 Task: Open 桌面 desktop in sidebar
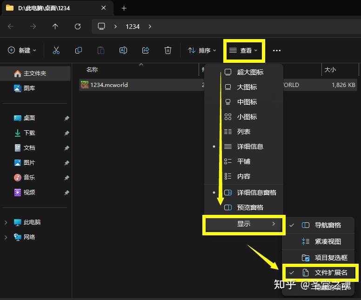pyautogui.click(x=35, y=118)
